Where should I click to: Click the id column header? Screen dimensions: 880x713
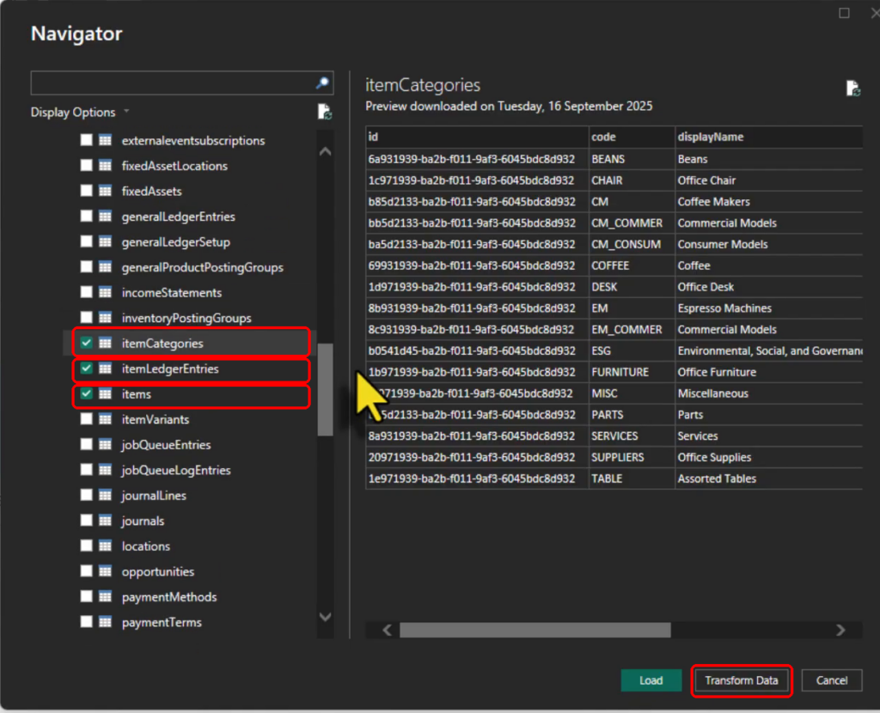pyautogui.click(x=477, y=137)
